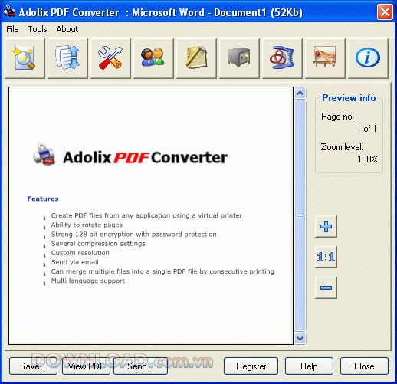Click the '1 of 1' page number value
The image size is (397, 384).
[366, 129]
